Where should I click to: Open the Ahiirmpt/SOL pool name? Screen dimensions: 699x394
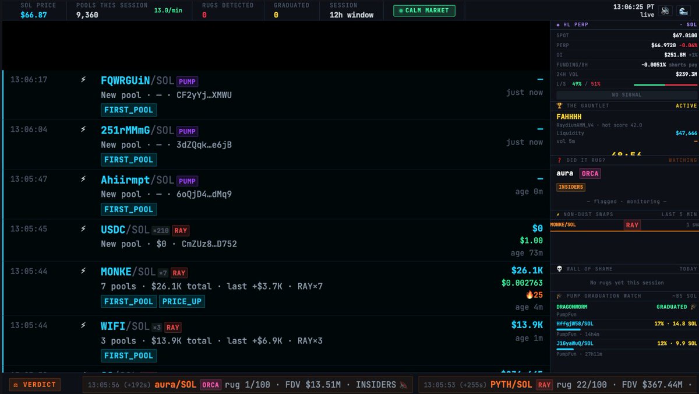(137, 180)
